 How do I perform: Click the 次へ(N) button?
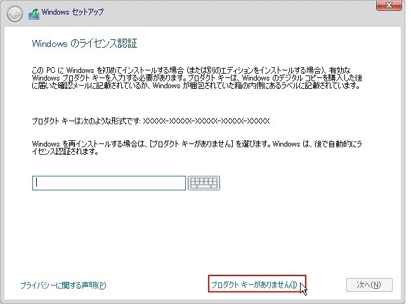(x=369, y=285)
